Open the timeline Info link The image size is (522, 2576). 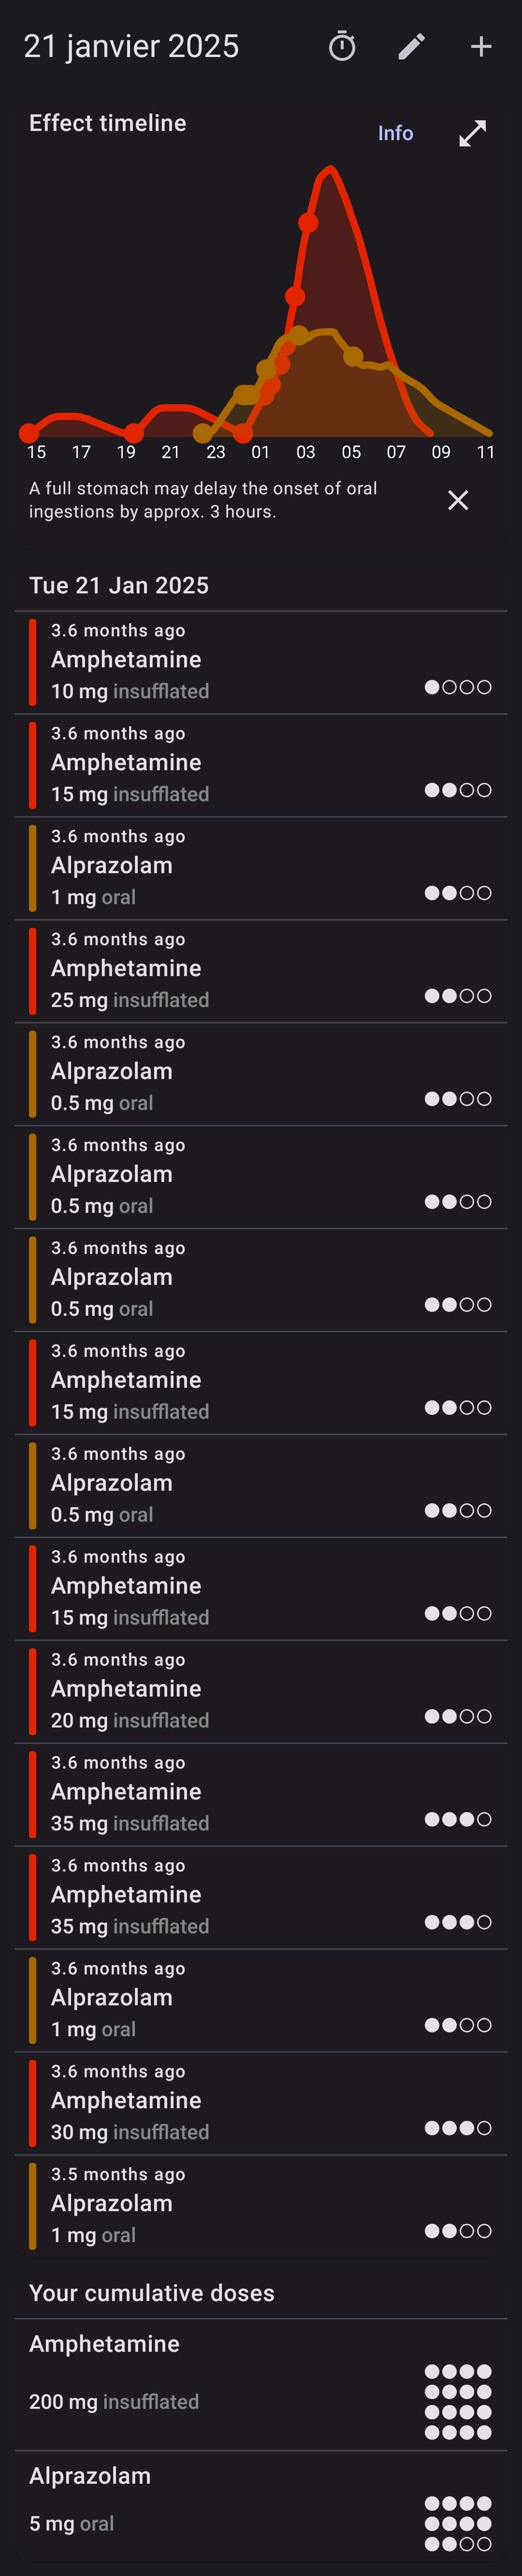[x=395, y=133]
